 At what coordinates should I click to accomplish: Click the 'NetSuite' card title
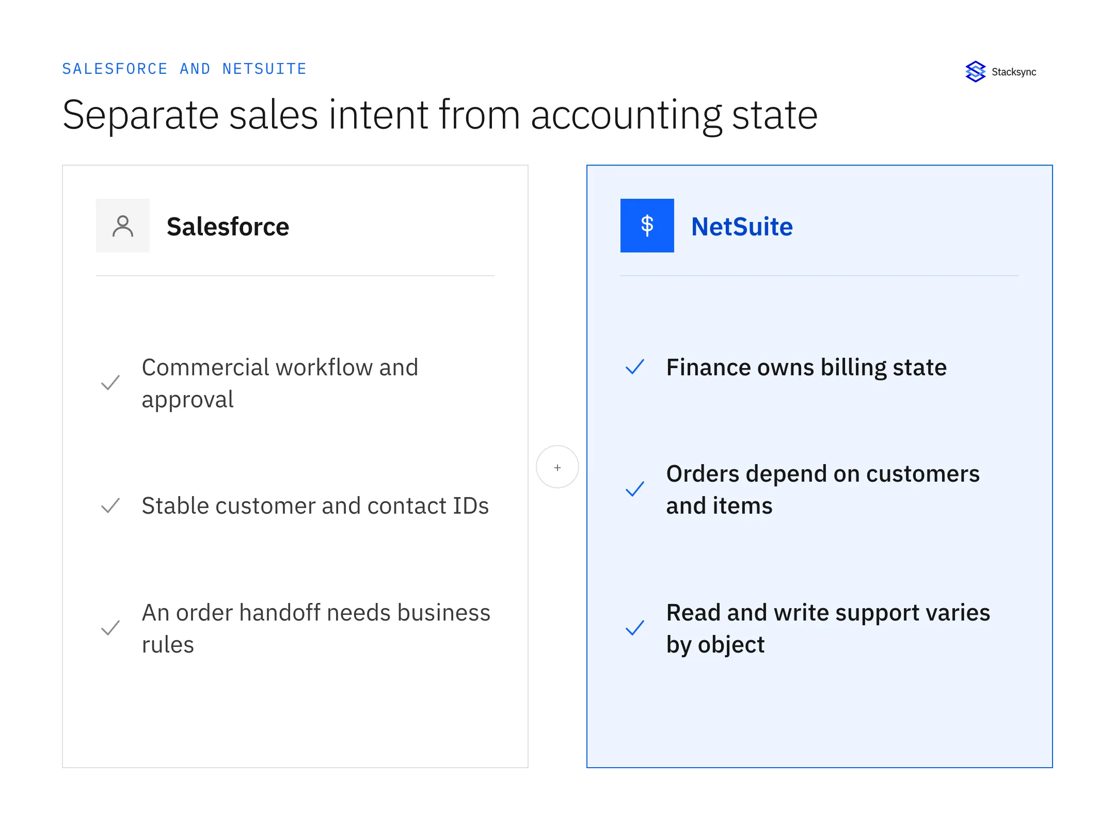click(742, 227)
